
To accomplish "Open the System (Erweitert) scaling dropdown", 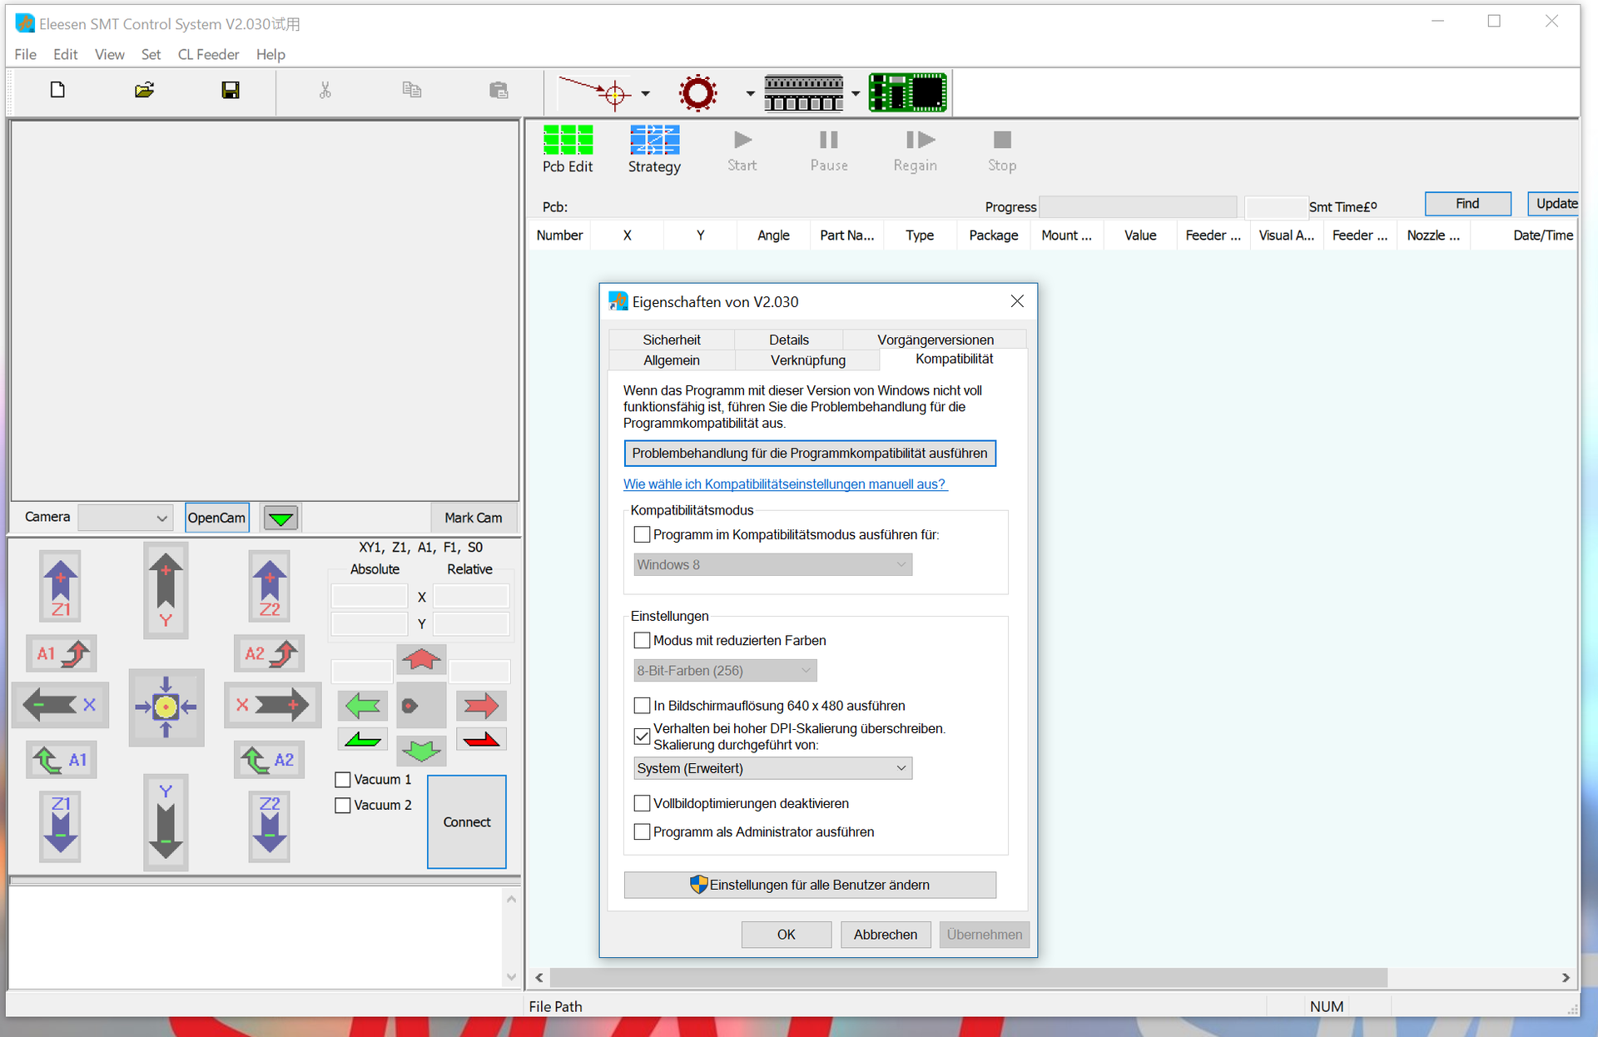I will click(x=772, y=767).
